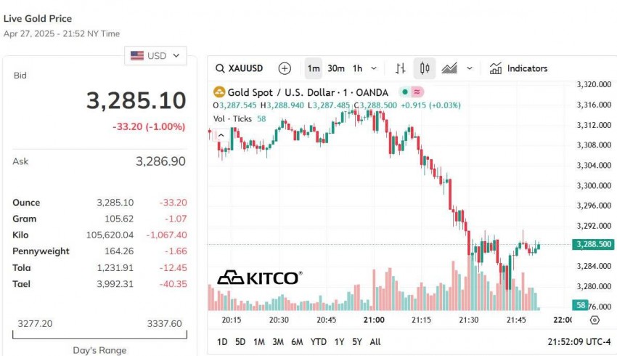Click the Kitco logo on chart
This screenshot has height=356, width=617.
[259, 278]
